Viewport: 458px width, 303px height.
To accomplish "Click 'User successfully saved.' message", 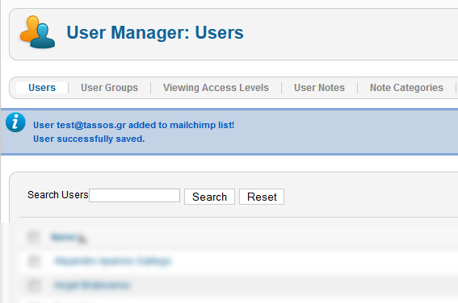I will (x=89, y=139).
